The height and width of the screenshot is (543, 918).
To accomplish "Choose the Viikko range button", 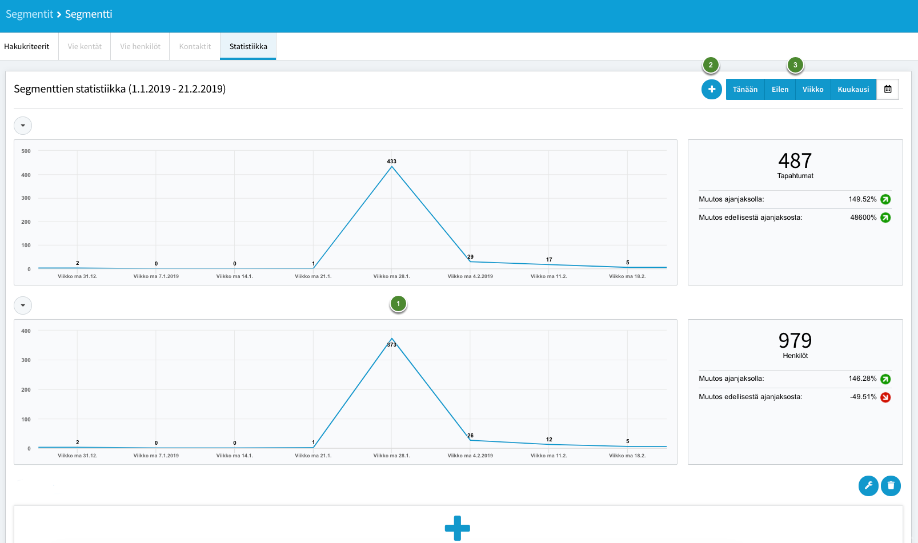I will tap(813, 89).
